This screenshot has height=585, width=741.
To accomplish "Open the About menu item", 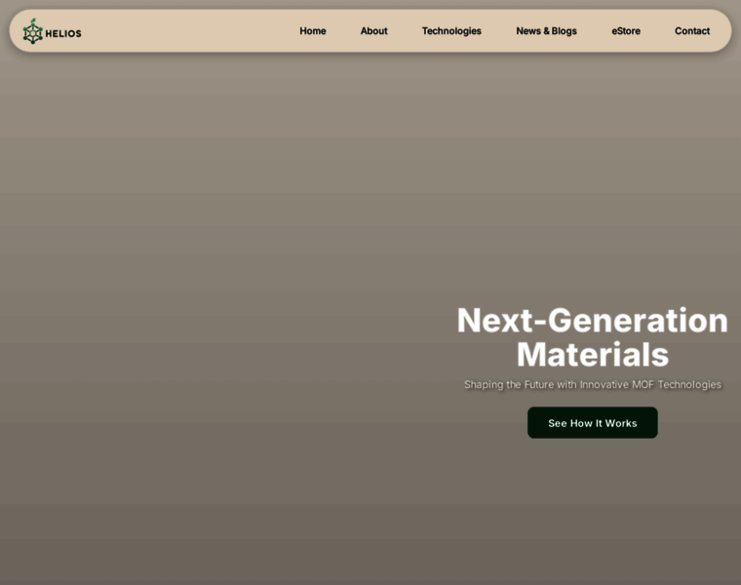I will [x=373, y=31].
